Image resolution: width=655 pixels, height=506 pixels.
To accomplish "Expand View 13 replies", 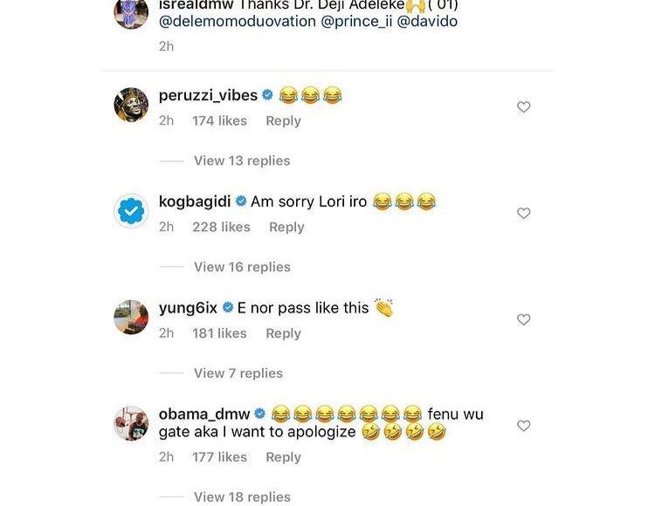I will tap(242, 161).
